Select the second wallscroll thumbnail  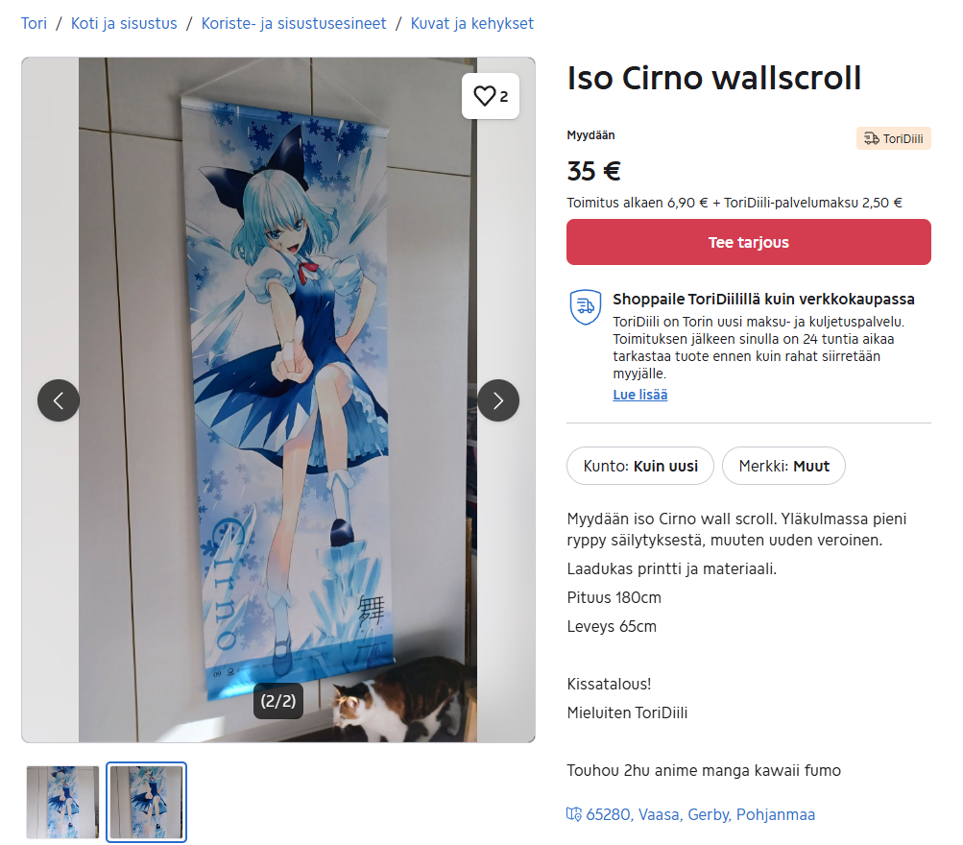click(x=146, y=802)
